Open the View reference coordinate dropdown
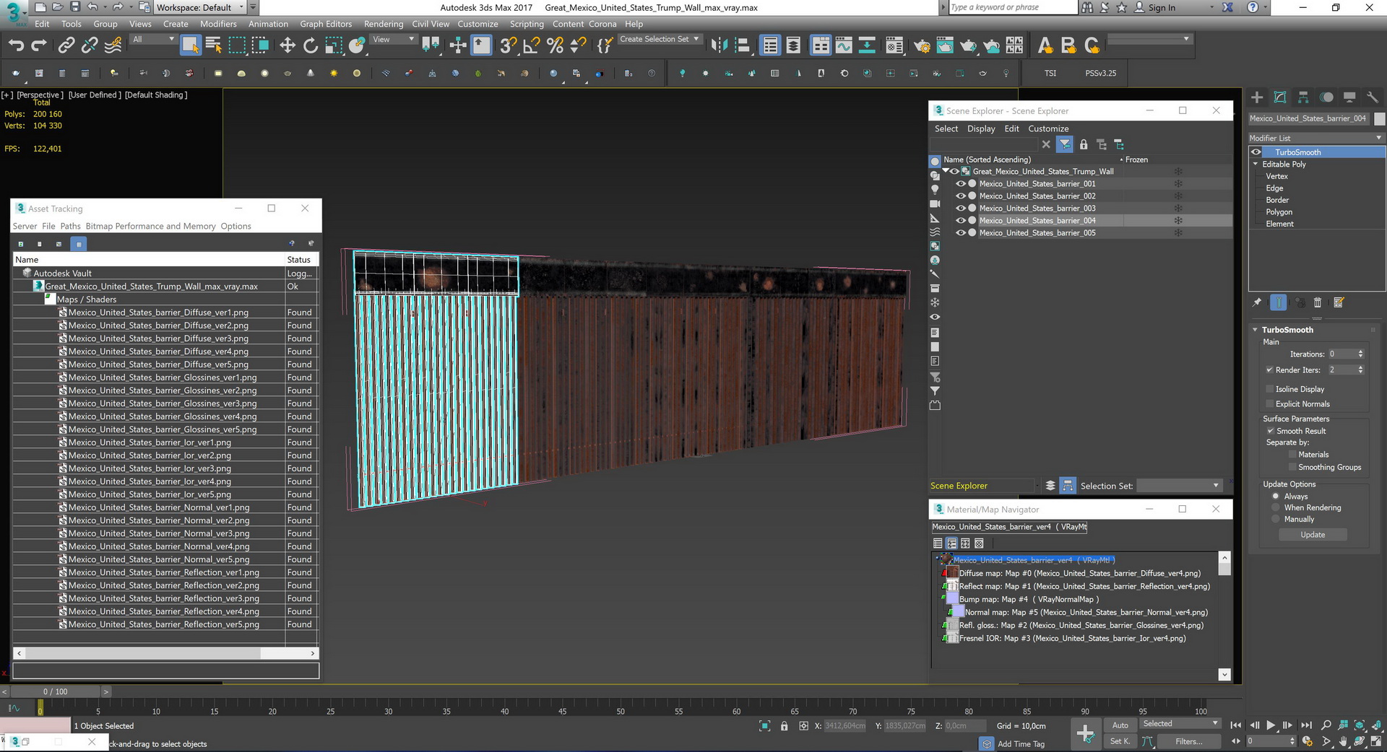Screen dimensions: 1387x752 394,39
